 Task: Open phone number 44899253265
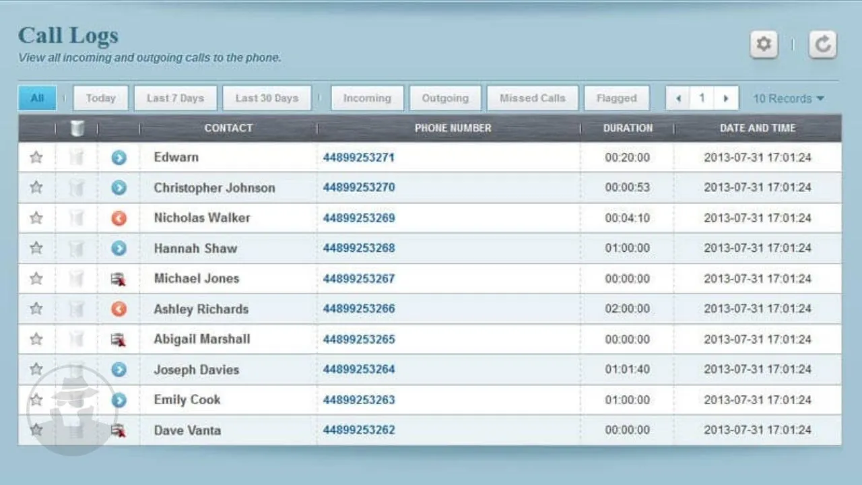(359, 339)
